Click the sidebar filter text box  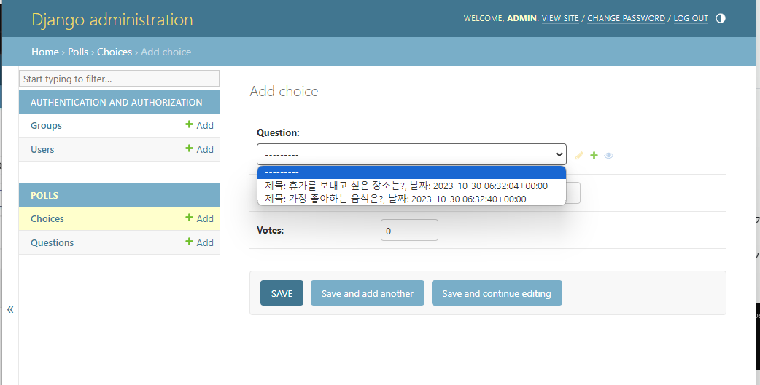pos(119,79)
